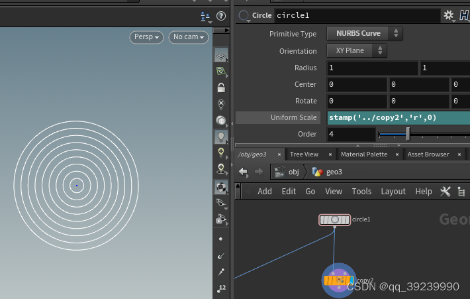The width and height of the screenshot is (470, 299).
Task: Open the Primitive Type NURBS Curve dropdown
Action: (365, 33)
